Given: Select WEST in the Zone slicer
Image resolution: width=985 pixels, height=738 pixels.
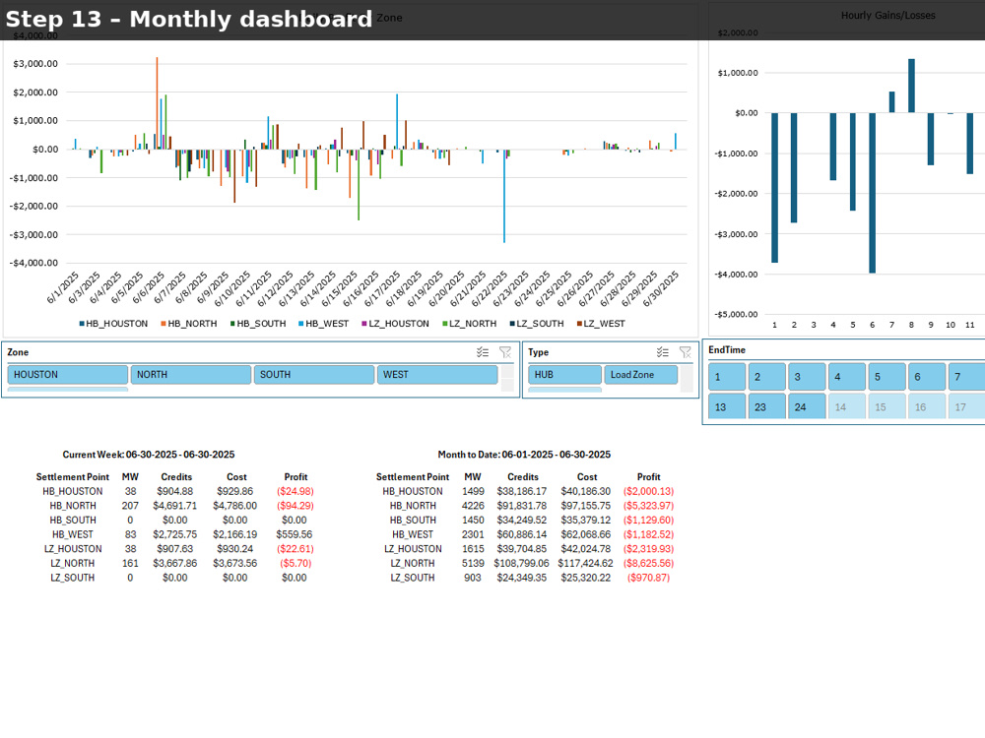Looking at the screenshot, I should point(437,375).
